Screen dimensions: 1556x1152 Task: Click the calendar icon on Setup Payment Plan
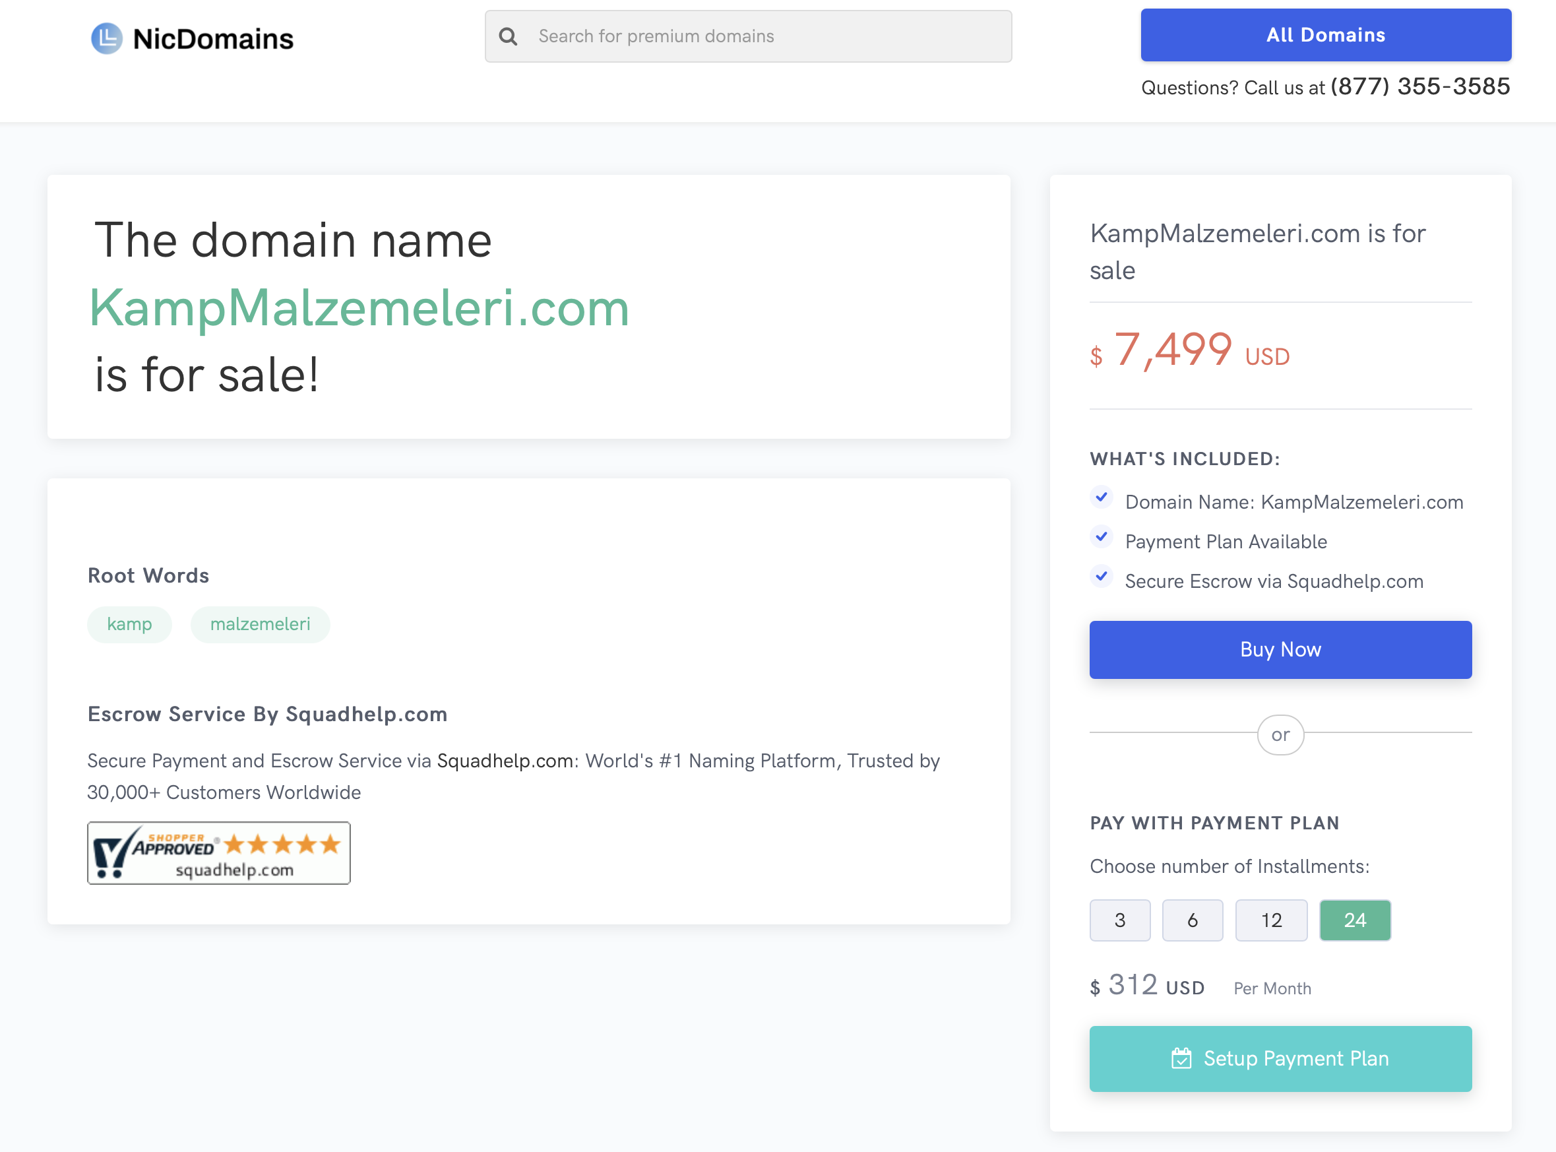click(1181, 1058)
